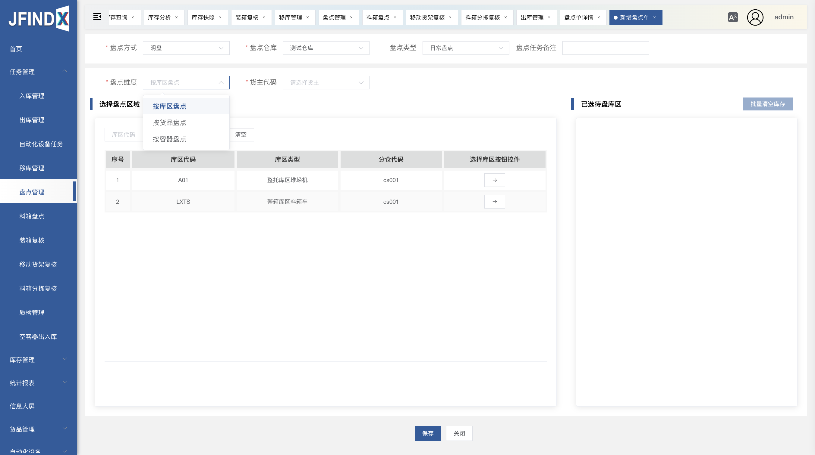
Task: Close the 料箱盘点 tab
Action: coord(395,17)
